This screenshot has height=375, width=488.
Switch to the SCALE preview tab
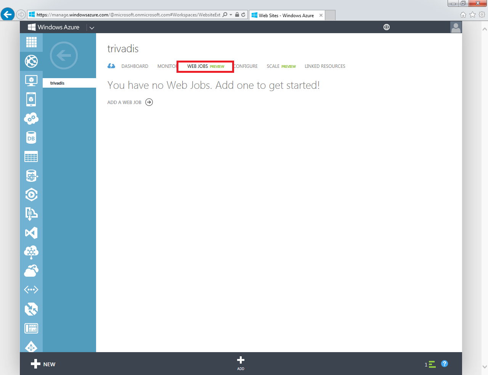(281, 66)
